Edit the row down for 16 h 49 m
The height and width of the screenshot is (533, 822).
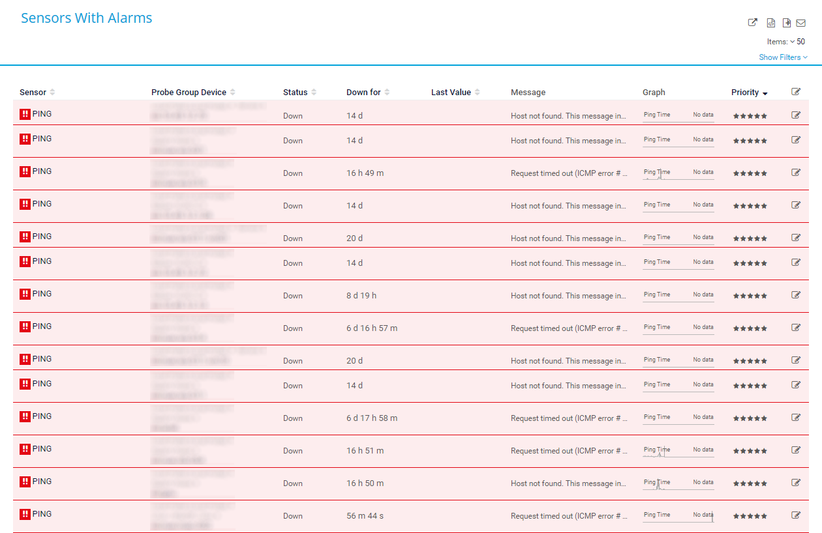795,173
